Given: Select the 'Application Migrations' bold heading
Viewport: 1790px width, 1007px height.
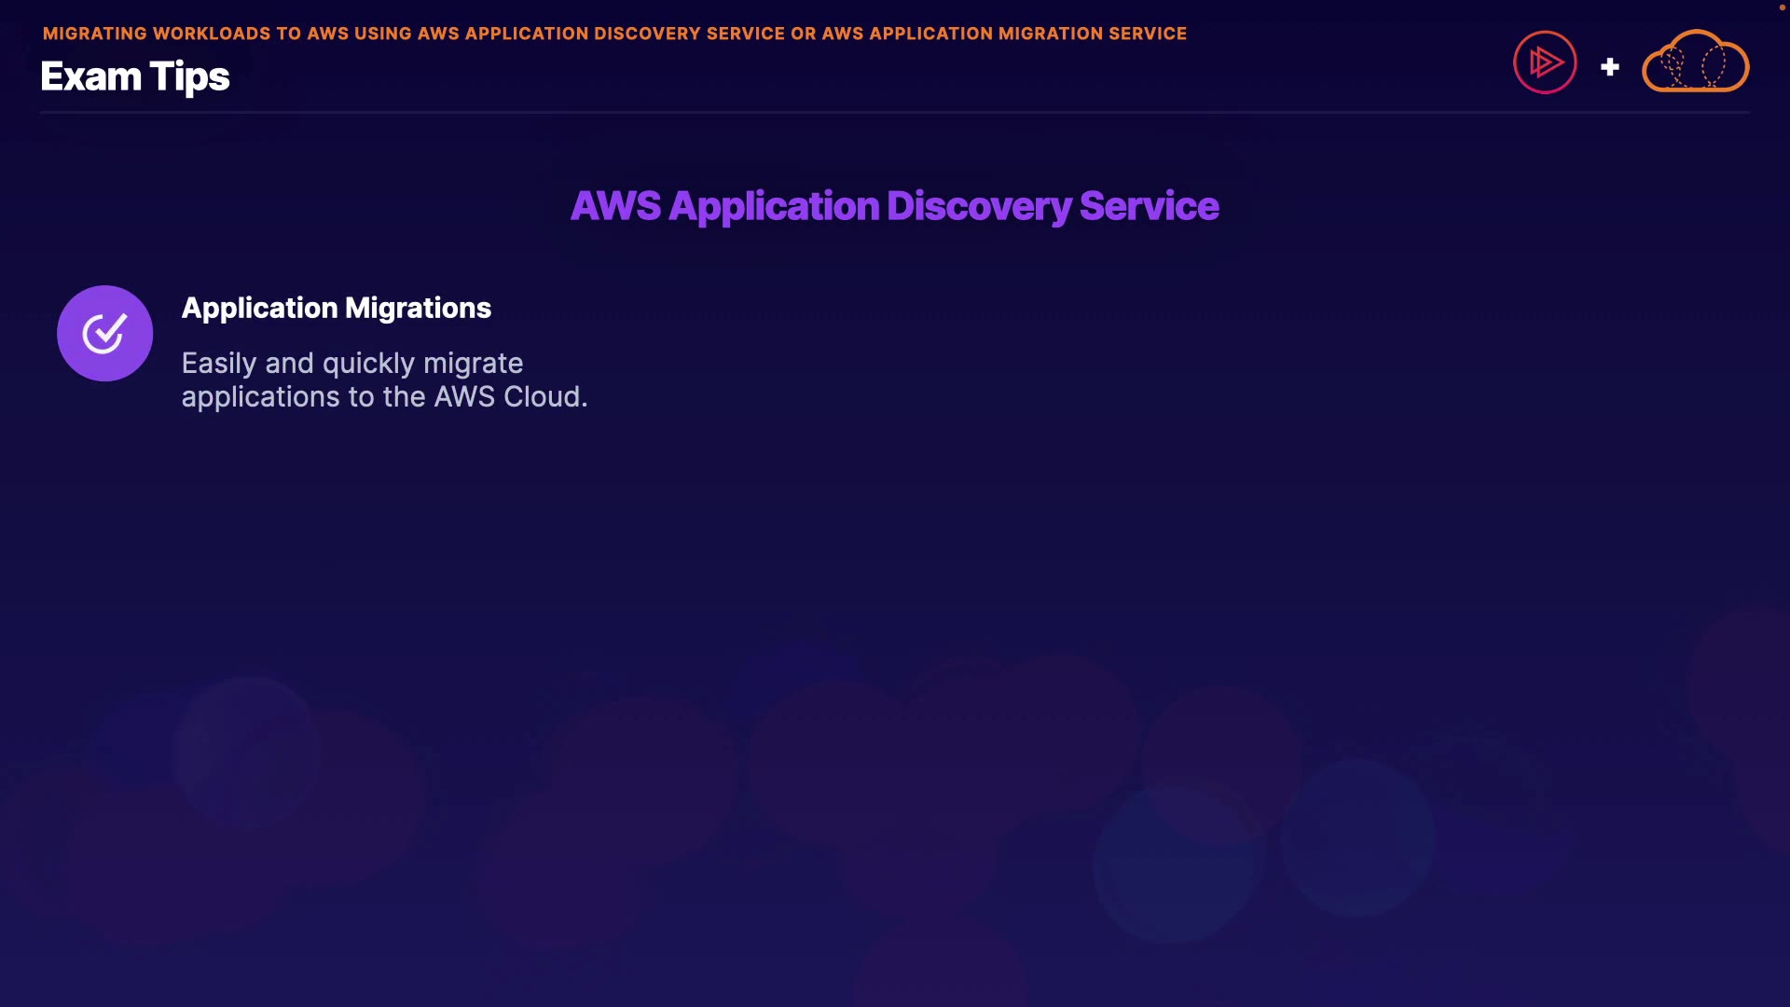Looking at the screenshot, I should point(336,308).
